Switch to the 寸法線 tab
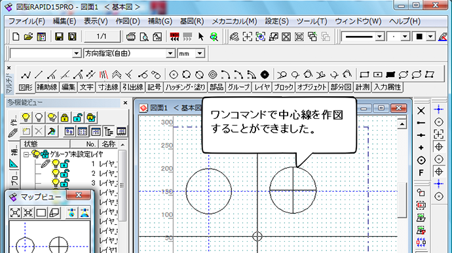Viewport: 452px width, 253px height. click(x=108, y=87)
